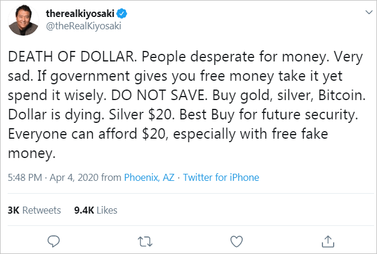The height and width of the screenshot is (254, 377).
Task: Retweet this tweet using the arrows icon
Action: pyautogui.click(x=144, y=240)
